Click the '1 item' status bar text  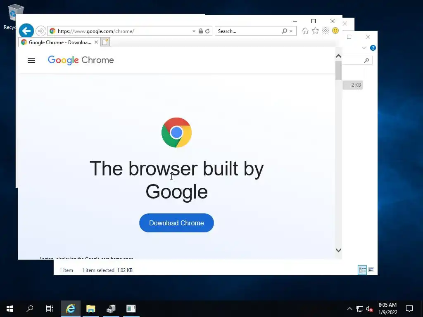tap(66, 270)
